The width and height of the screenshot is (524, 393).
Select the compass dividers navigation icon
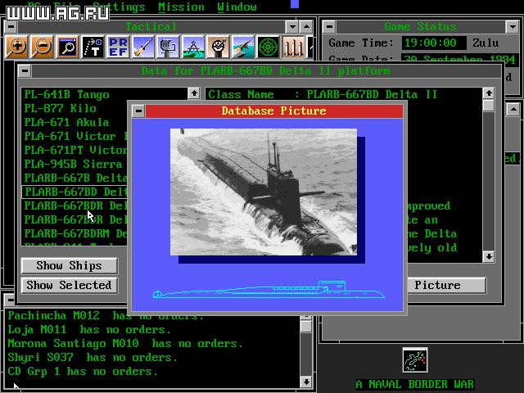coord(193,47)
